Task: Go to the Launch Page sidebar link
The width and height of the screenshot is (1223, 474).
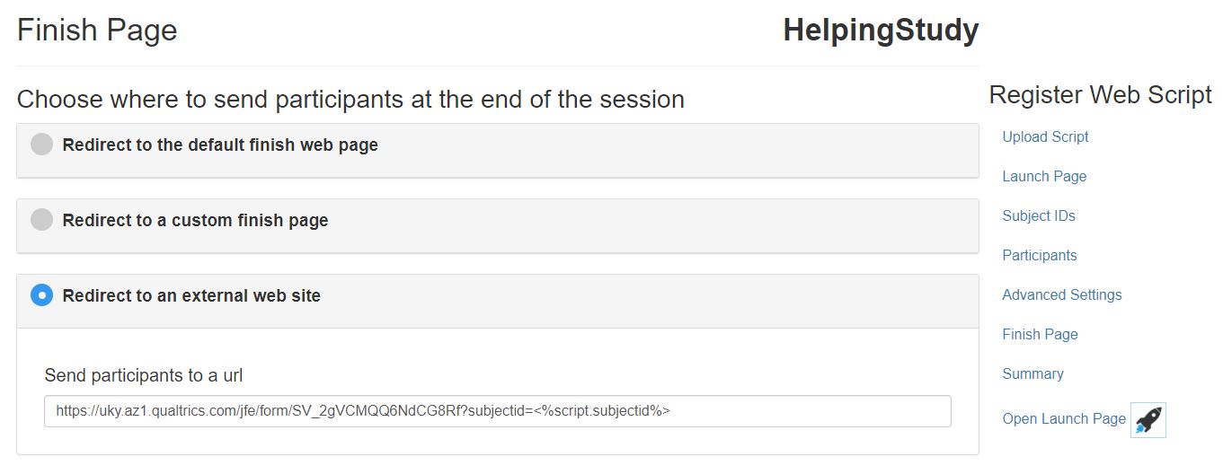Action: point(1044,176)
